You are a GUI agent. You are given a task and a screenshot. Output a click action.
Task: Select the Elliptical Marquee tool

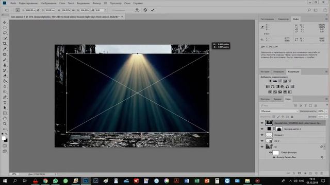coord(5,28)
